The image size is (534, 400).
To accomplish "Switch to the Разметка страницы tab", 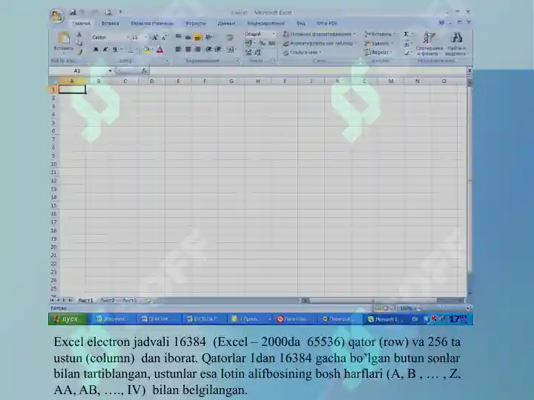I will coord(152,24).
